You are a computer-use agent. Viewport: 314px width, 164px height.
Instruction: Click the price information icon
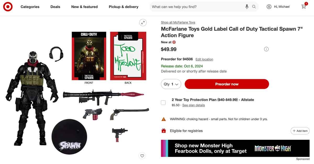tap(266, 49)
